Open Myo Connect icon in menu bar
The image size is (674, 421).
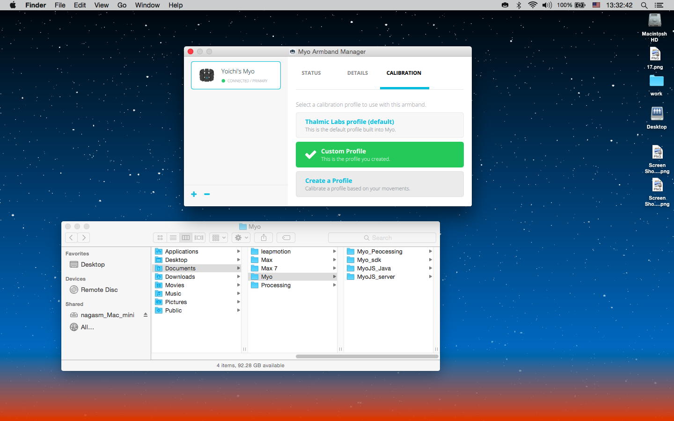pos(505,5)
